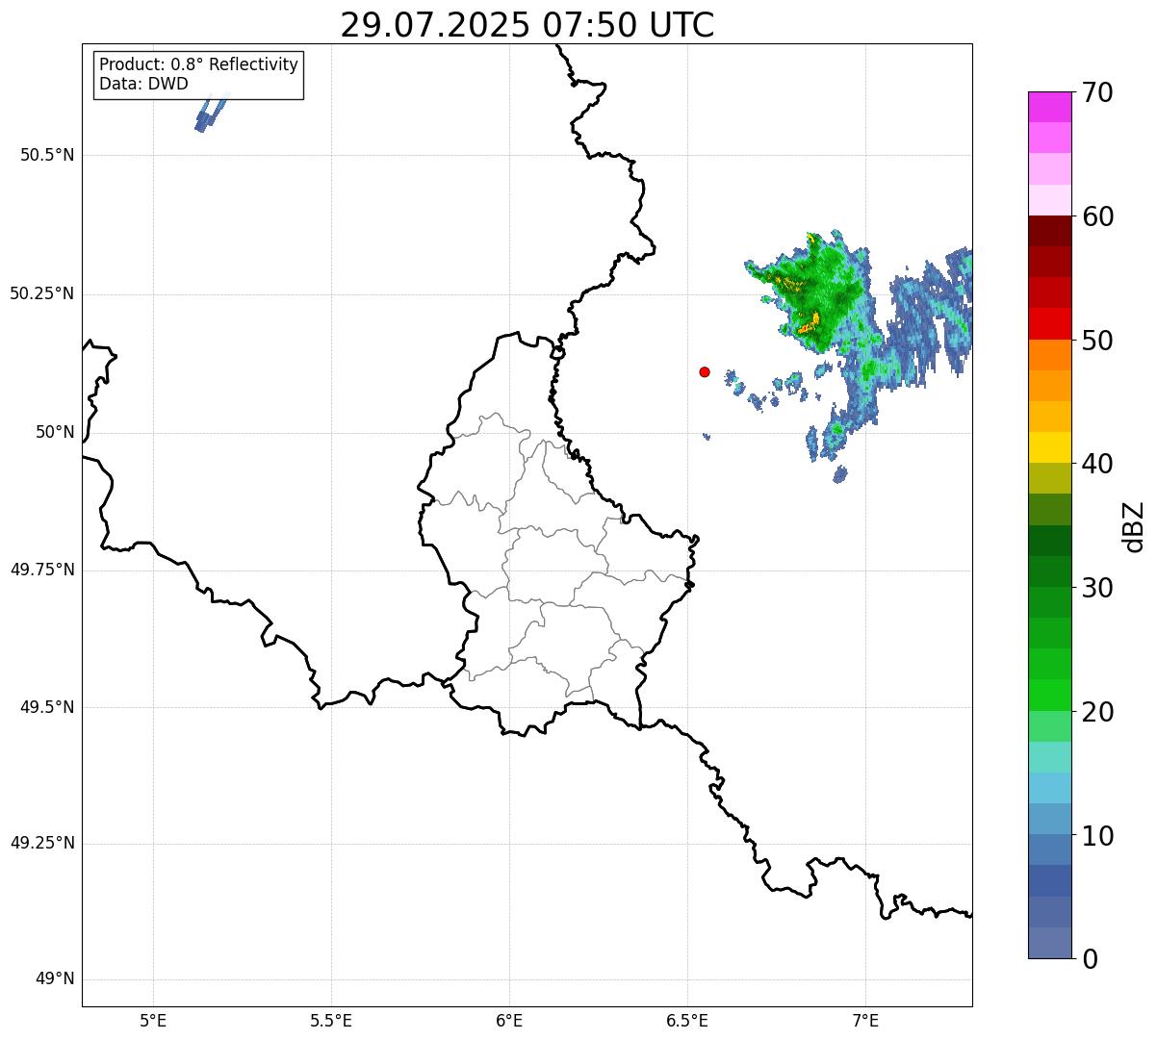Click the 50.5°N latitude label
This screenshot has width=1157, height=1040.
[x=47, y=155]
